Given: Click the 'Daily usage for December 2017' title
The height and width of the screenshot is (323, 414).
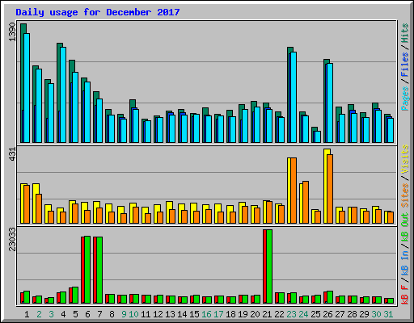Looking at the screenshot, I should pyautogui.click(x=98, y=12).
